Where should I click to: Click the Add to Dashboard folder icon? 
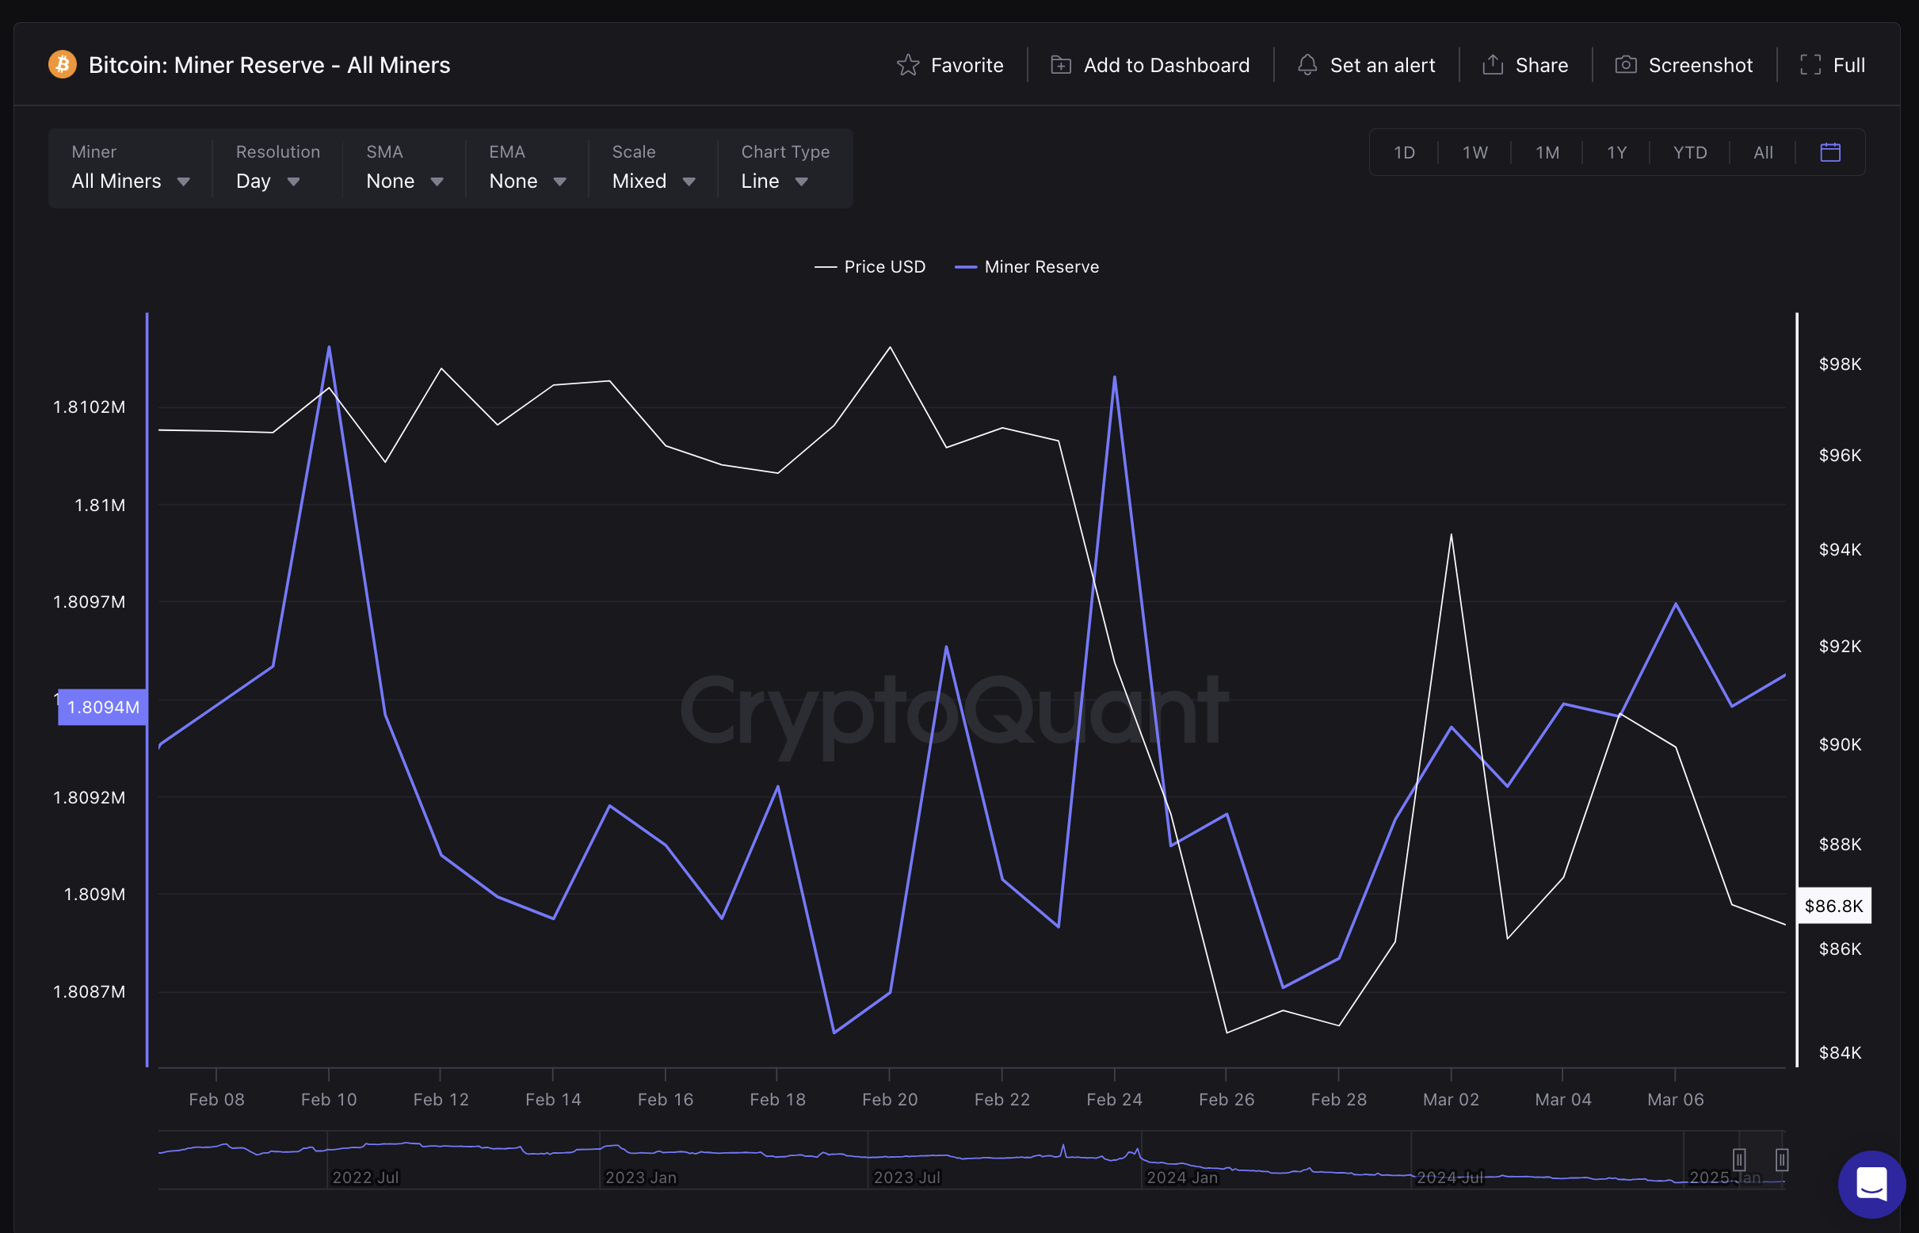tap(1060, 65)
